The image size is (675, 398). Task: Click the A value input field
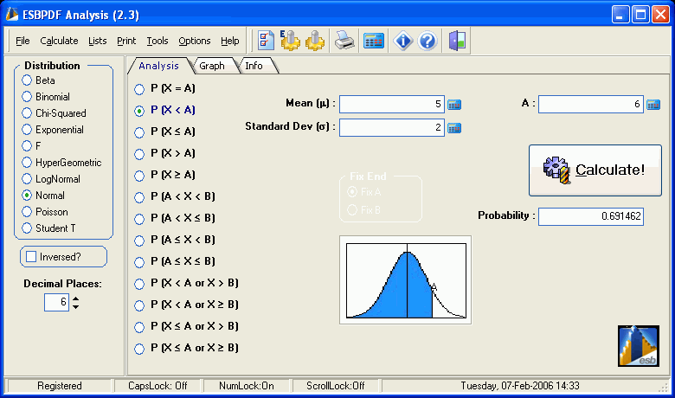coord(590,105)
